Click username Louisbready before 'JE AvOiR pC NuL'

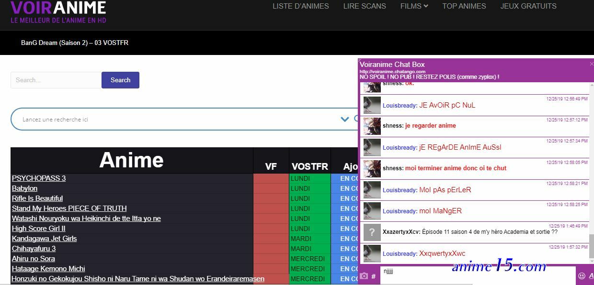(400, 106)
